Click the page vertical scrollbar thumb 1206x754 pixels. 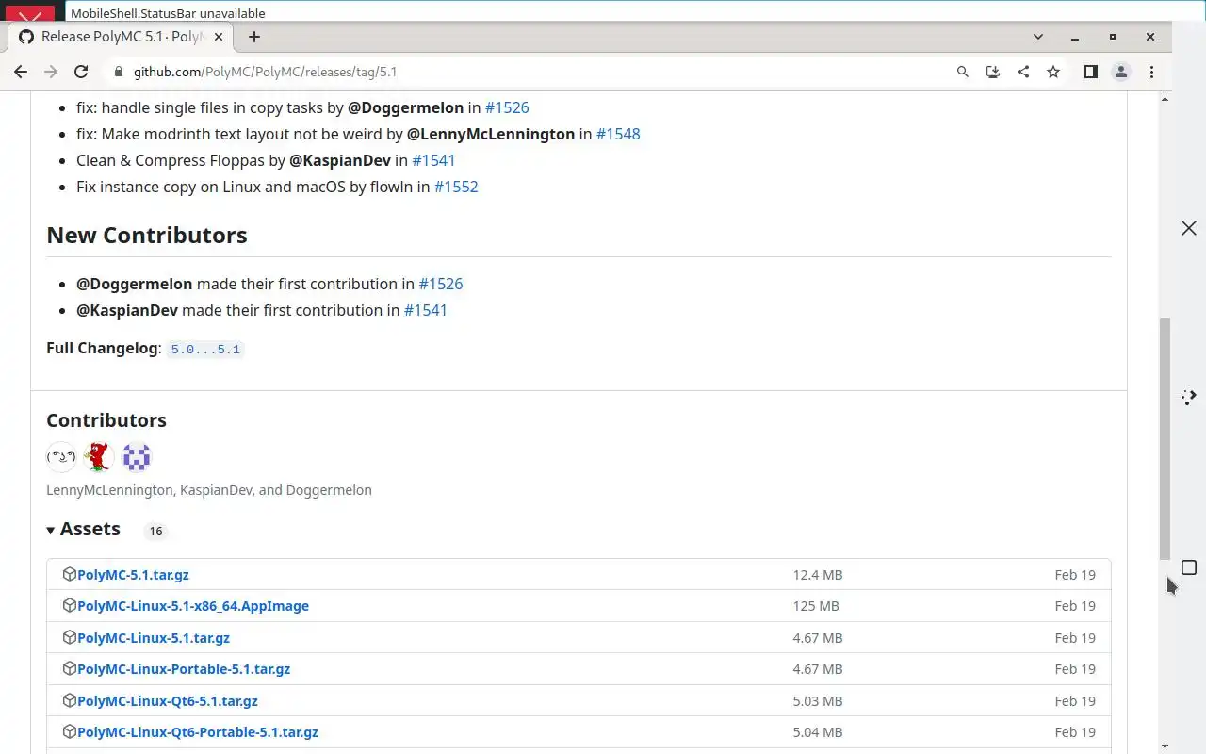(x=1165, y=438)
